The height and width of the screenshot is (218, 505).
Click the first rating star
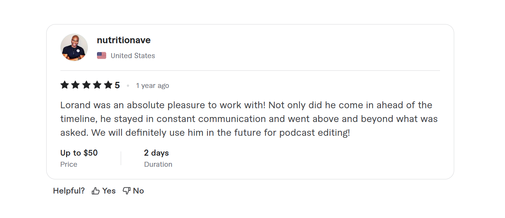coord(65,85)
